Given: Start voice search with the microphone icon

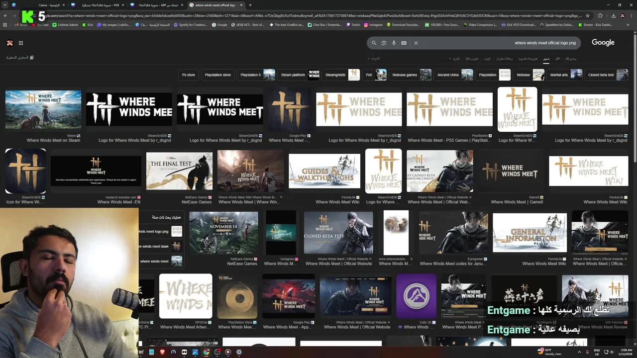Looking at the screenshot, I should click(394, 43).
